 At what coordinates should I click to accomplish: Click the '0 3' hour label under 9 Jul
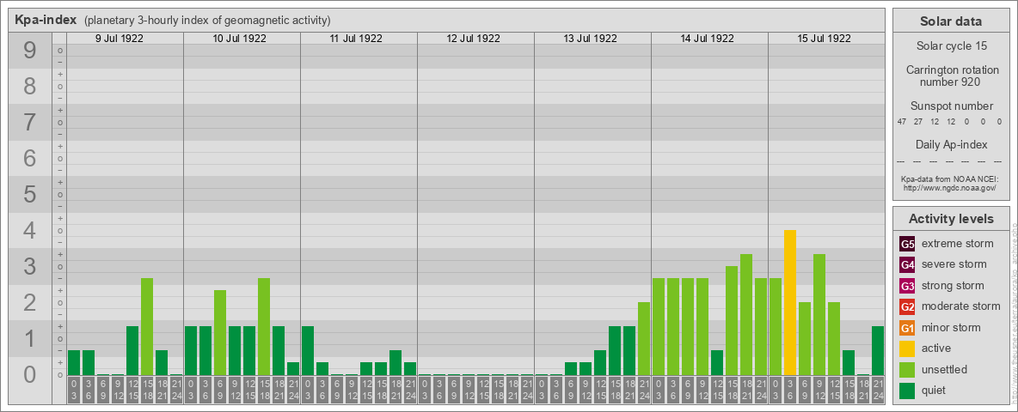point(73,390)
